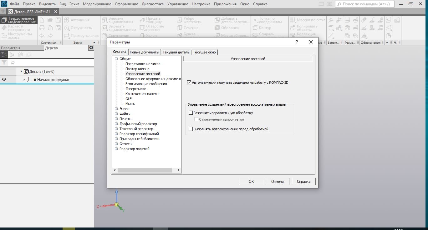Select the Прямоугольник rectangle tool

[67, 36]
